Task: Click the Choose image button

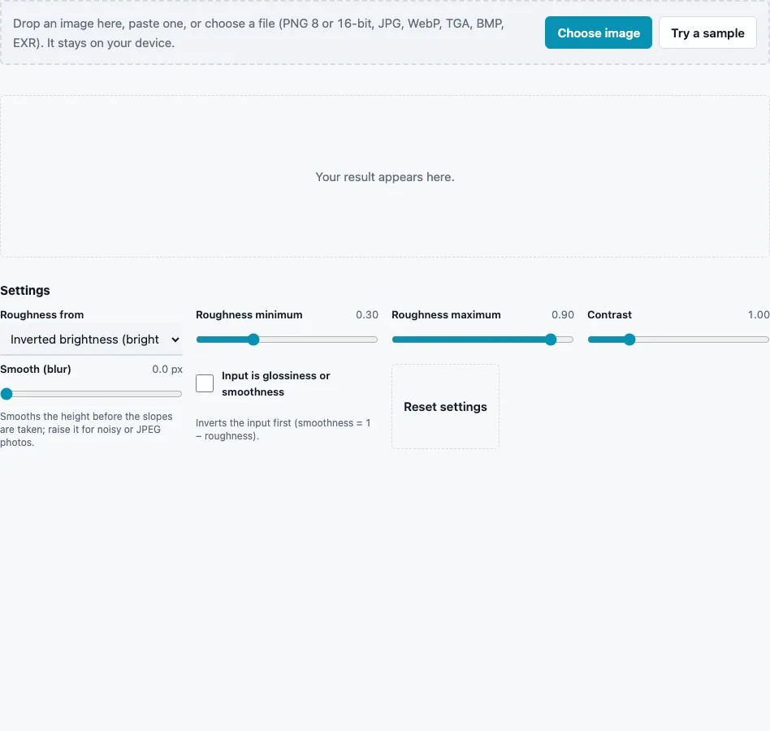Action: point(598,32)
